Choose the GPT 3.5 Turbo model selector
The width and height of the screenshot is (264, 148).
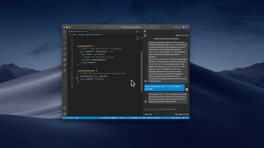coord(182,36)
